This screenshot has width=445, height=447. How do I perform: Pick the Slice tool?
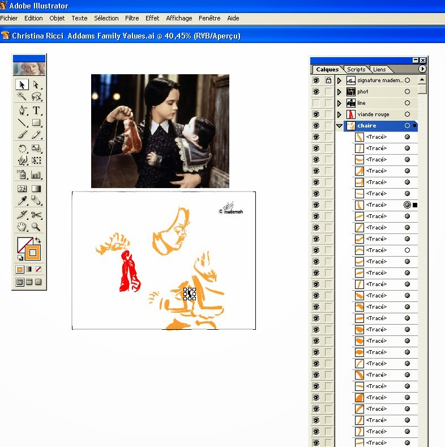tap(22, 214)
